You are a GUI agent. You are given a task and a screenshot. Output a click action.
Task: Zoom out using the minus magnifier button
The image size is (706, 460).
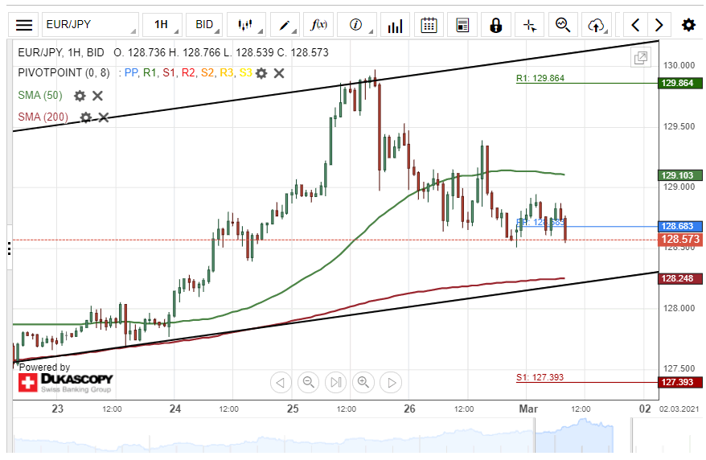click(x=309, y=382)
